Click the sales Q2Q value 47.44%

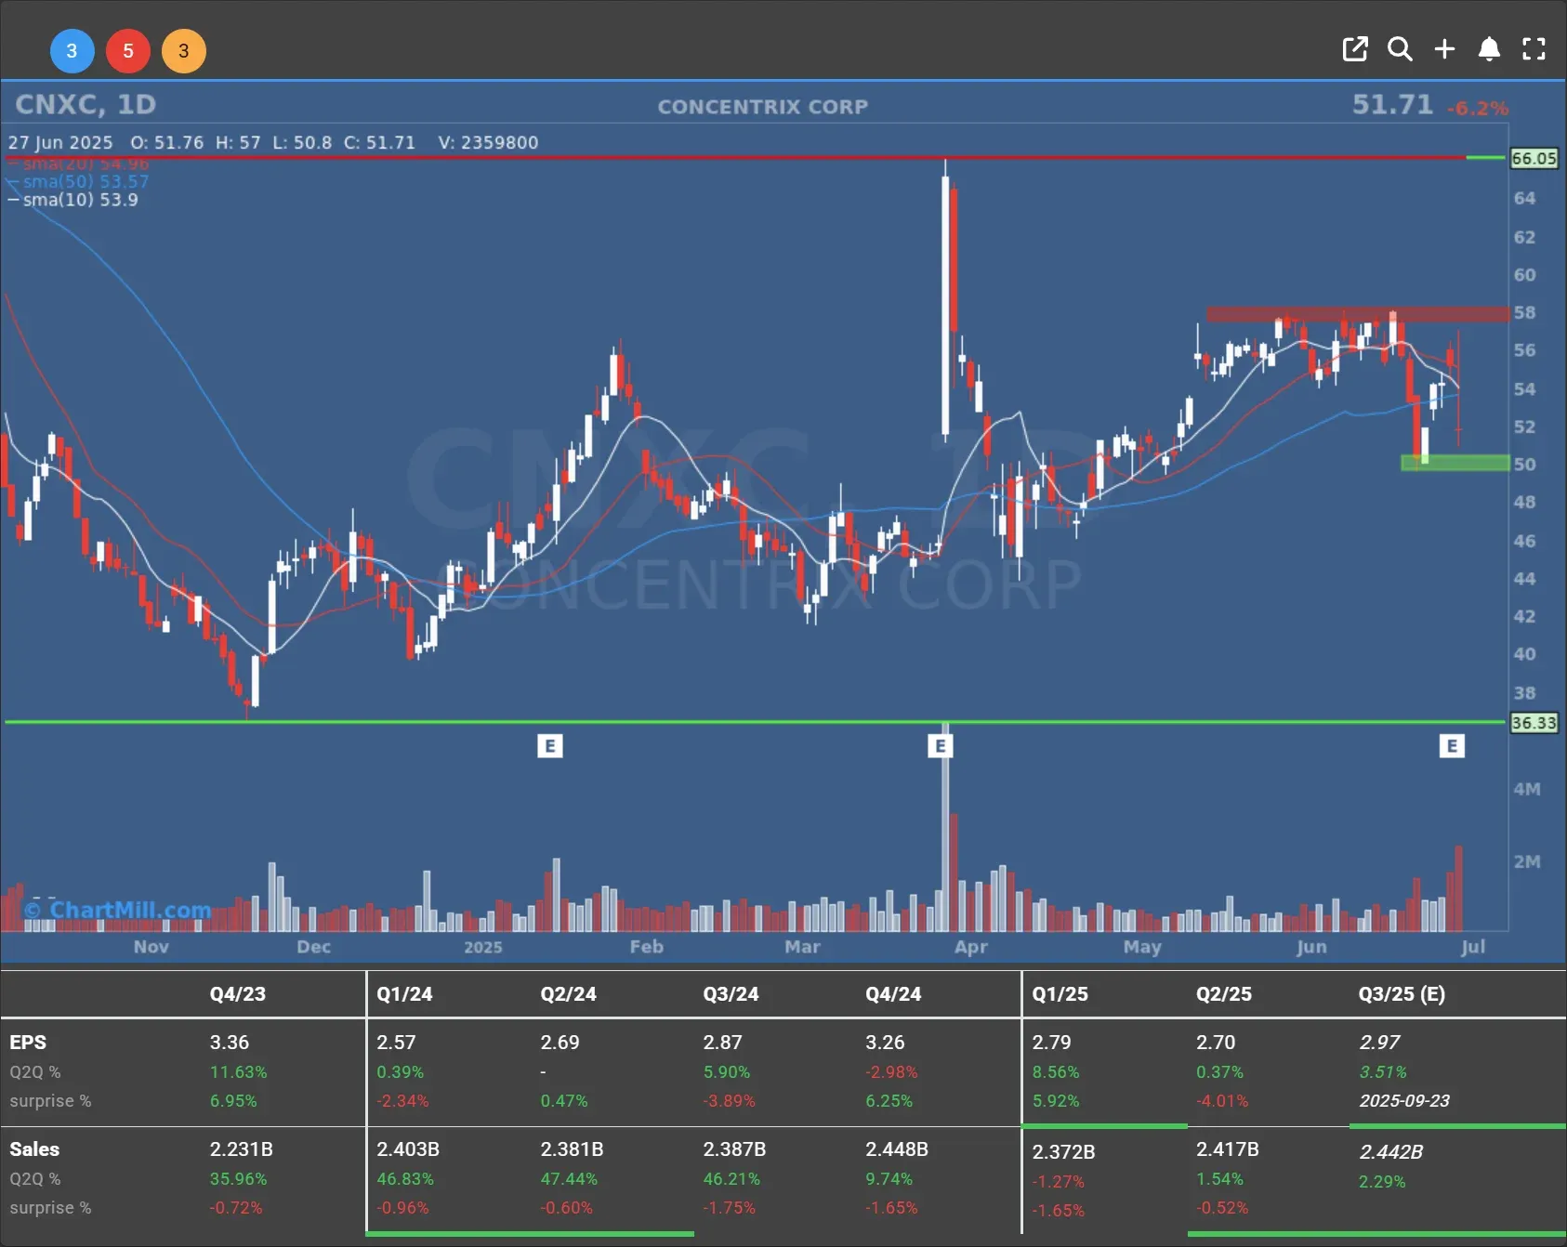(x=569, y=1179)
